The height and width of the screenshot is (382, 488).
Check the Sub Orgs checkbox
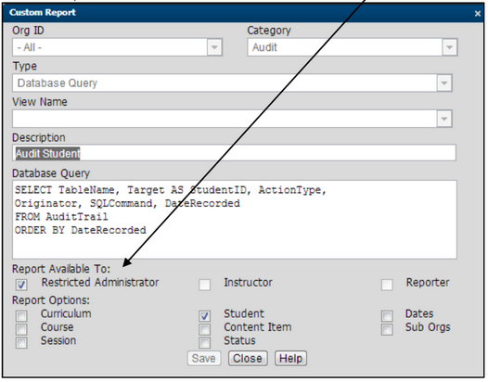pyautogui.click(x=387, y=329)
